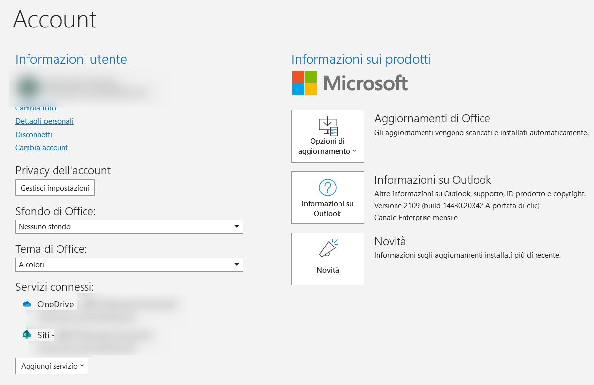Click the 'Servizi connessi:' label
The height and width of the screenshot is (385, 594).
click(55, 286)
